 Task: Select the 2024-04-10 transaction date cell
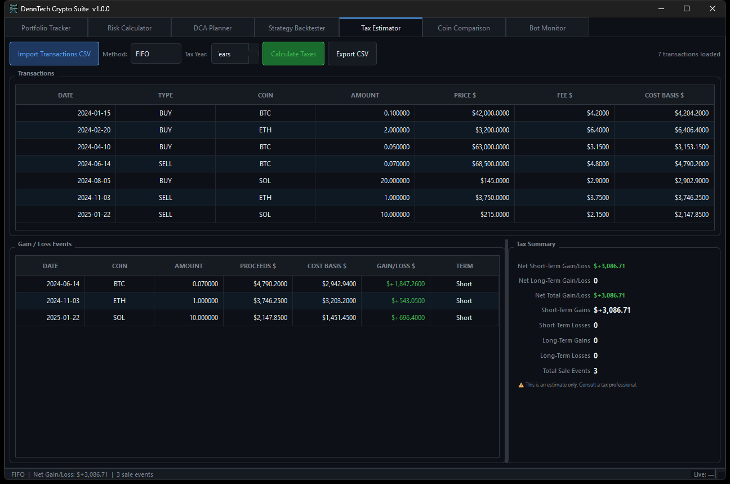pos(65,147)
